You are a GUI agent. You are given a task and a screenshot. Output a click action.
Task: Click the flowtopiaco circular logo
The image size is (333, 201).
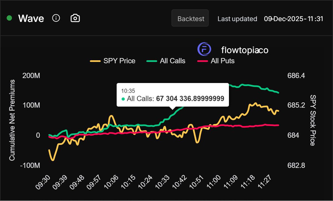(x=205, y=49)
